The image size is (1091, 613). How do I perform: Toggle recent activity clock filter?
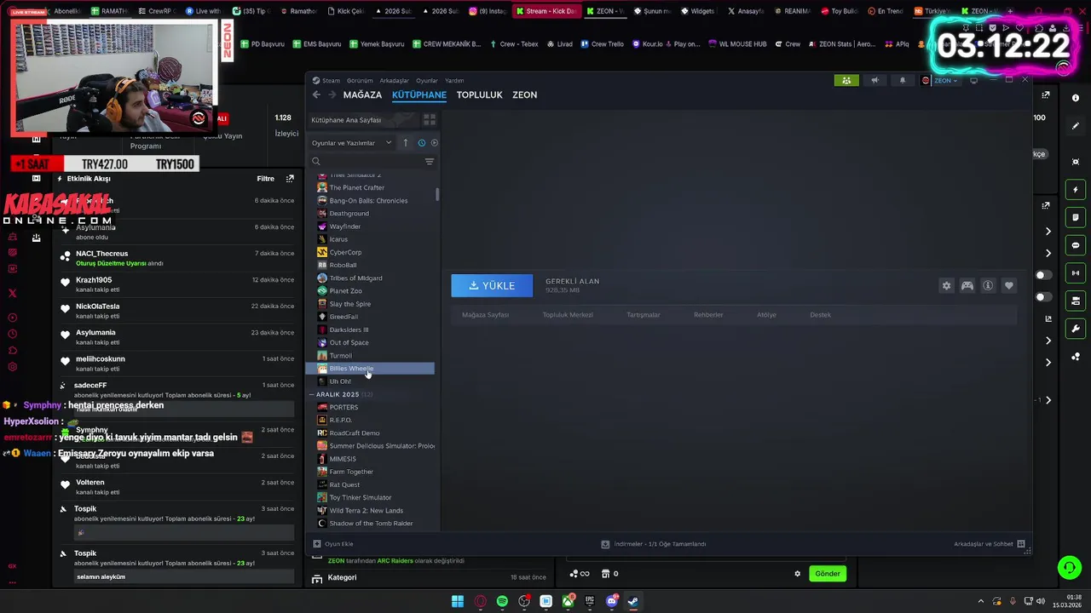(421, 143)
